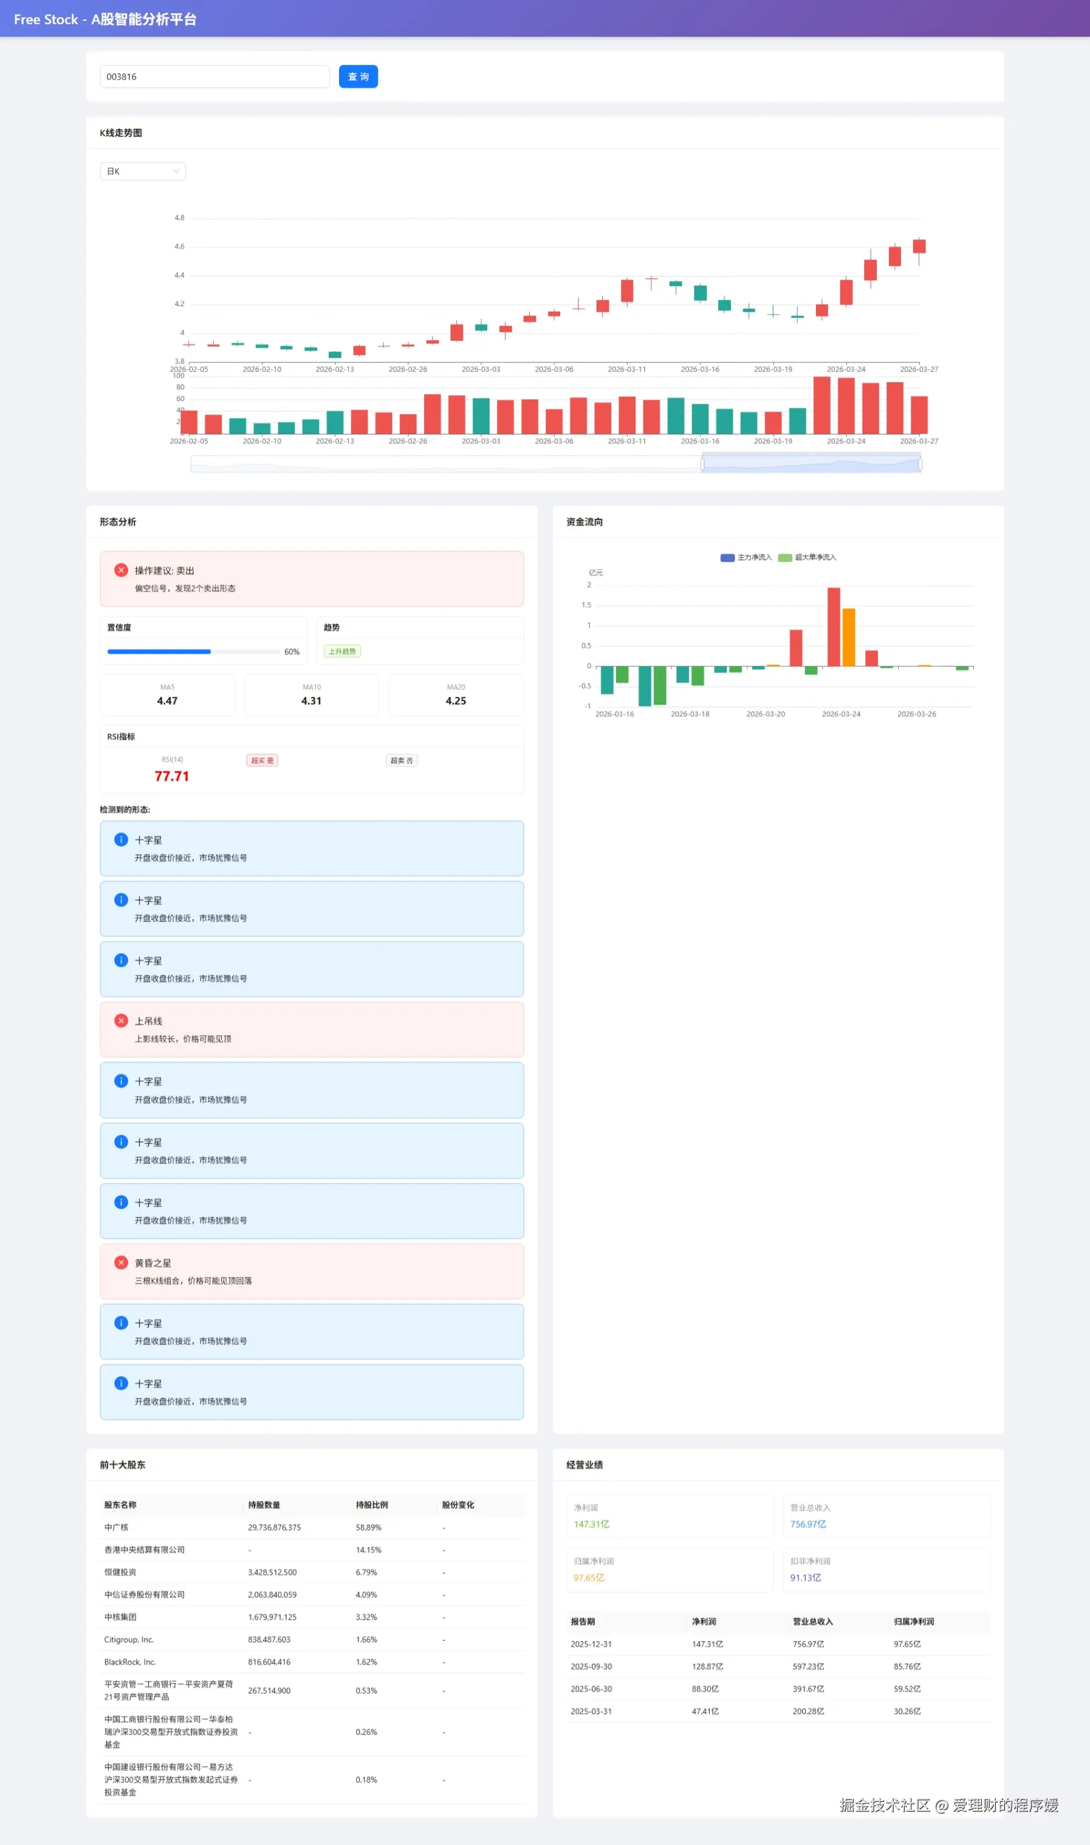This screenshot has height=1845, width=1090.
Task: Click the 经营业绩 panel title
Action: pyautogui.click(x=584, y=1465)
